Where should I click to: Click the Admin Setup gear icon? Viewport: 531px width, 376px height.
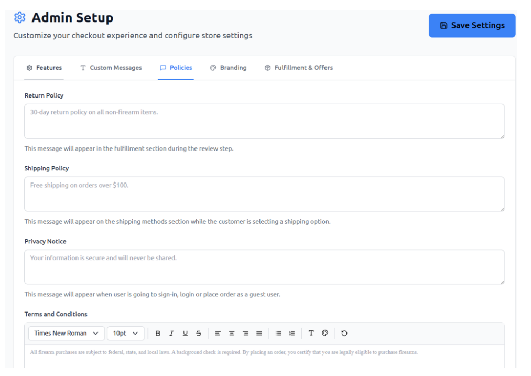19,17
